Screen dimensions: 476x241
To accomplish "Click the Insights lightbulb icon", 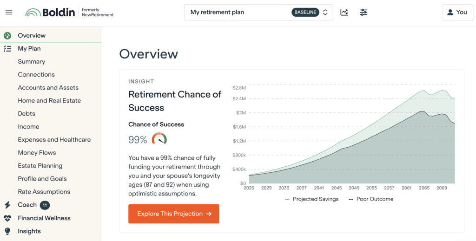I will coord(7,231).
